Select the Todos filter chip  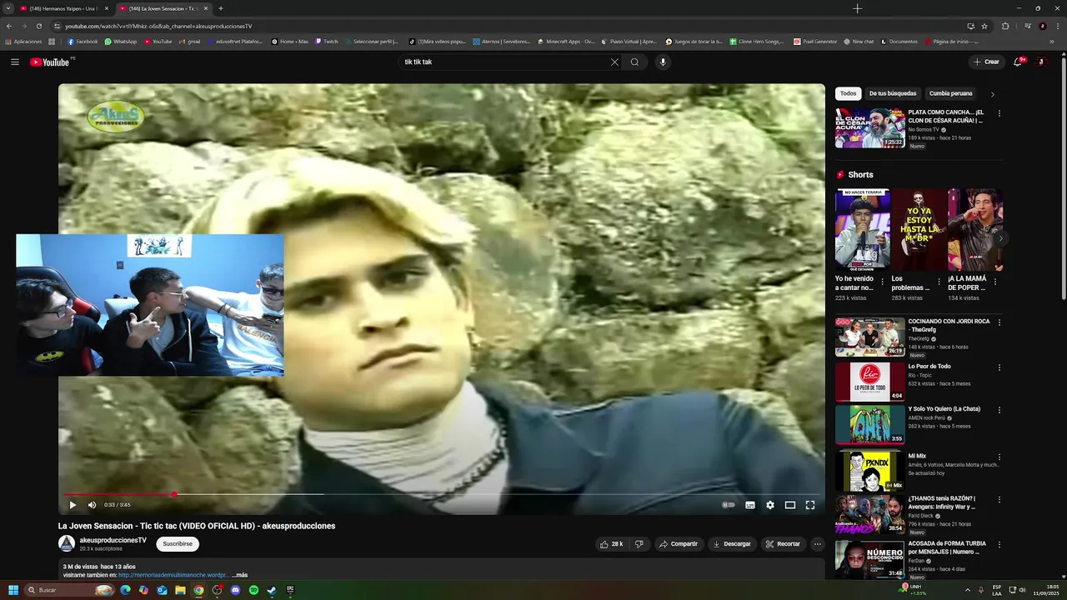click(x=848, y=93)
